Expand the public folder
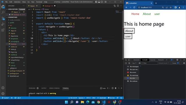Screen dimensions: 186x105 12,23
